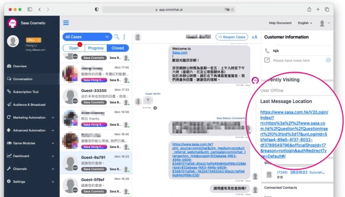Expand the All Cases dropdown

pos(87,37)
